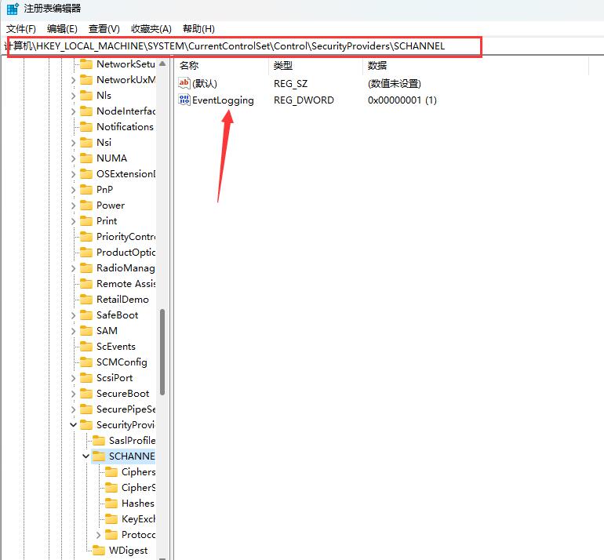
Task: Open the 收藏夹(A) menu
Action: 151,29
